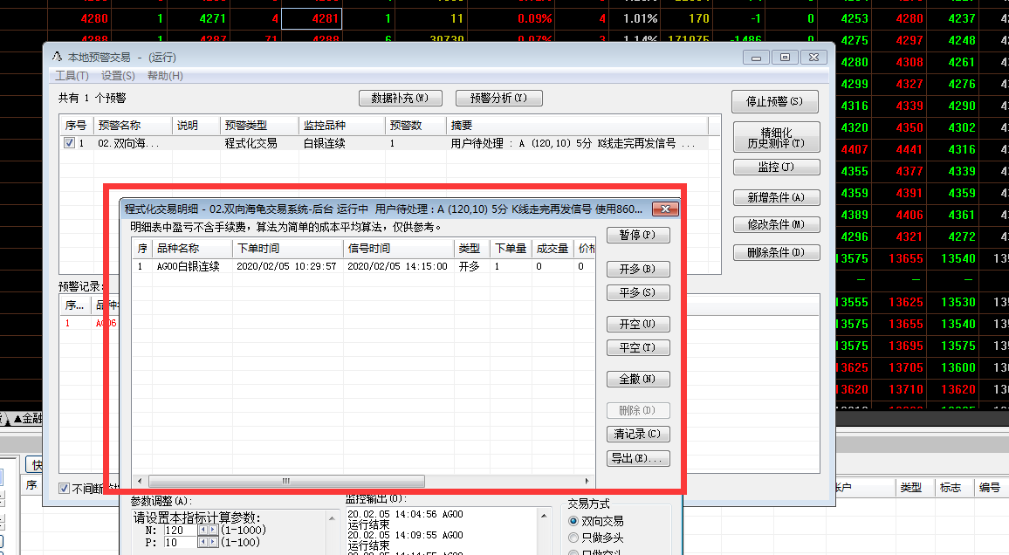Click 新增条件(A) button
Viewport: 1009px width, 555px height.
click(x=776, y=197)
